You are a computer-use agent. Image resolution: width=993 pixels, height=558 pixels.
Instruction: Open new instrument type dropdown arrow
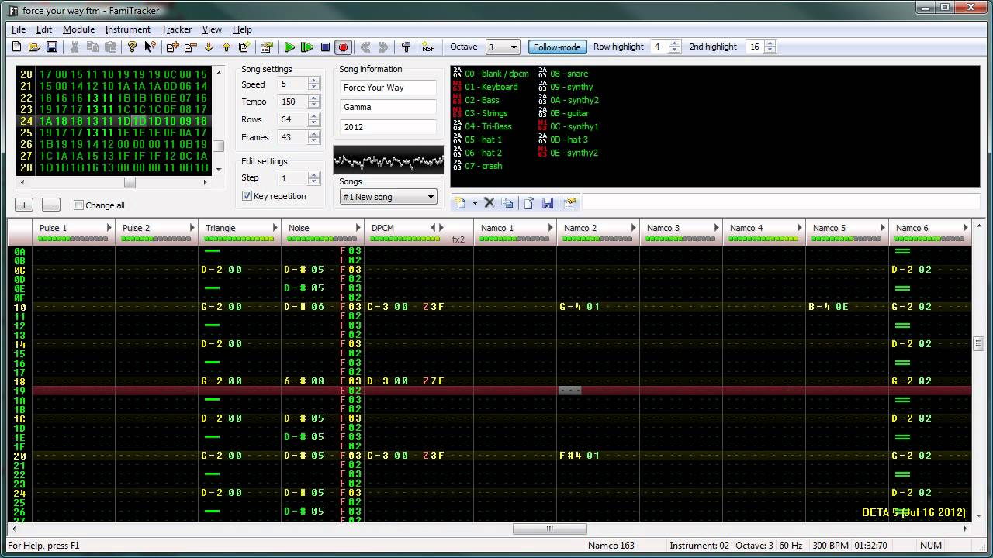[x=475, y=203]
